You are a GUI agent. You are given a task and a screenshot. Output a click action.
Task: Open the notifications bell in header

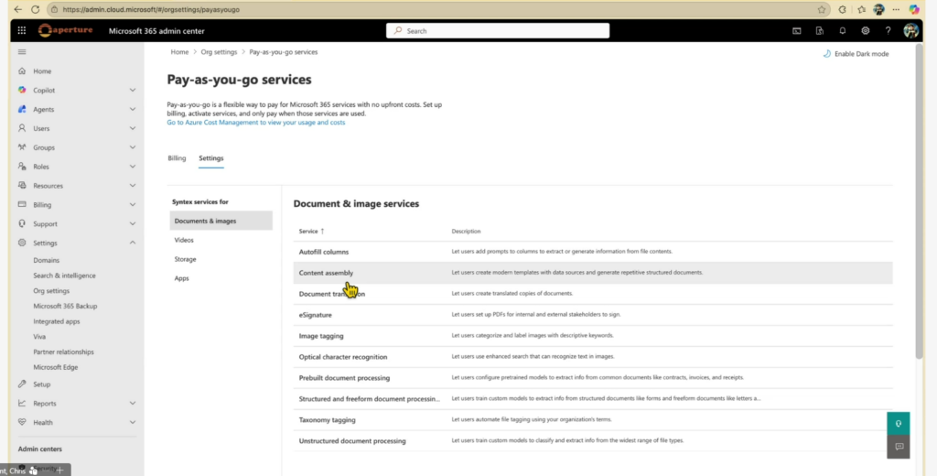coord(843,31)
